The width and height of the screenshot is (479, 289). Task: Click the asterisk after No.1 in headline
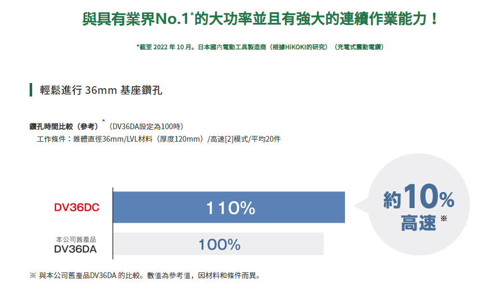point(192,14)
